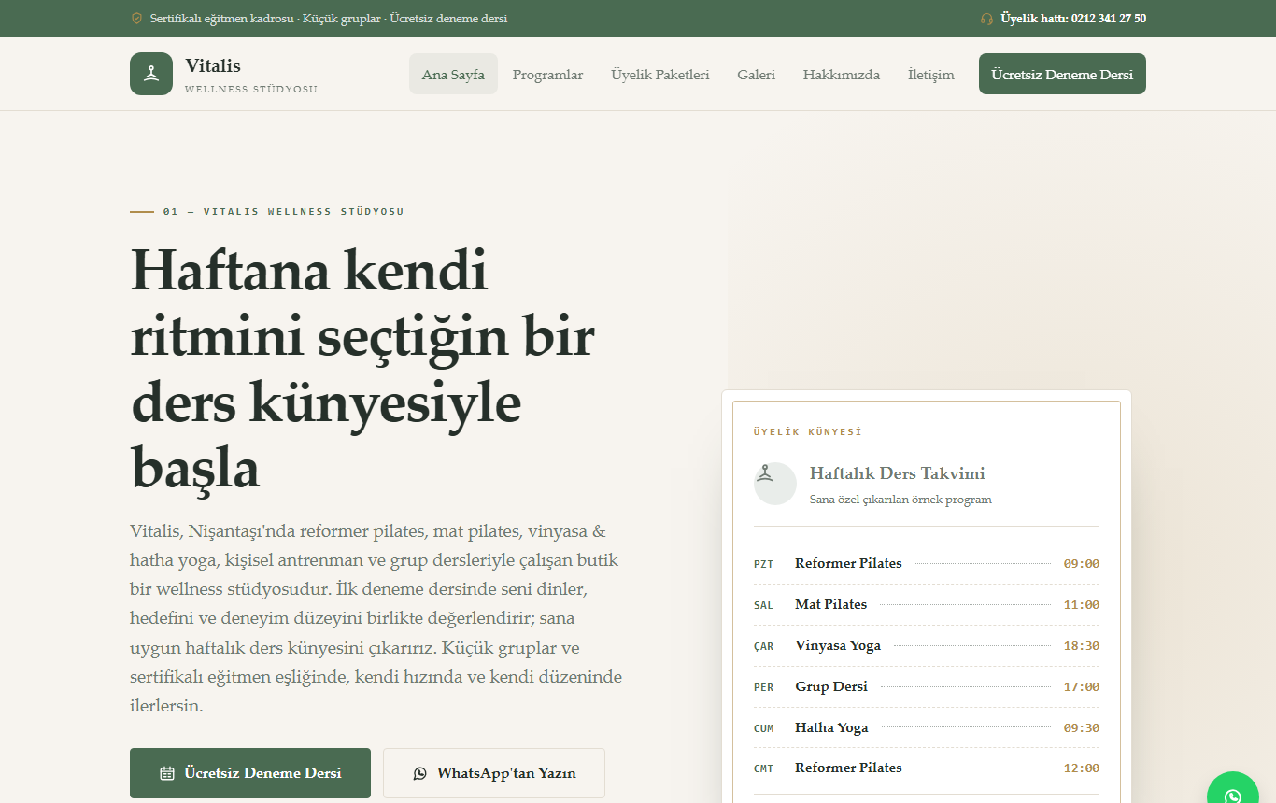
Task: Open the Galeri page
Action: [x=756, y=75]
